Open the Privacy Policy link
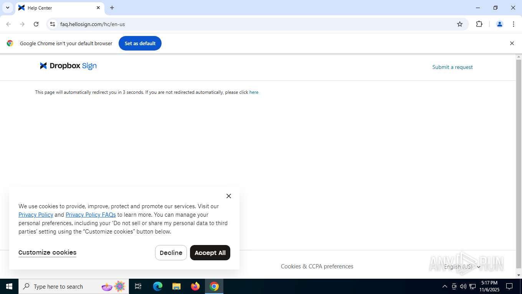 36,215
